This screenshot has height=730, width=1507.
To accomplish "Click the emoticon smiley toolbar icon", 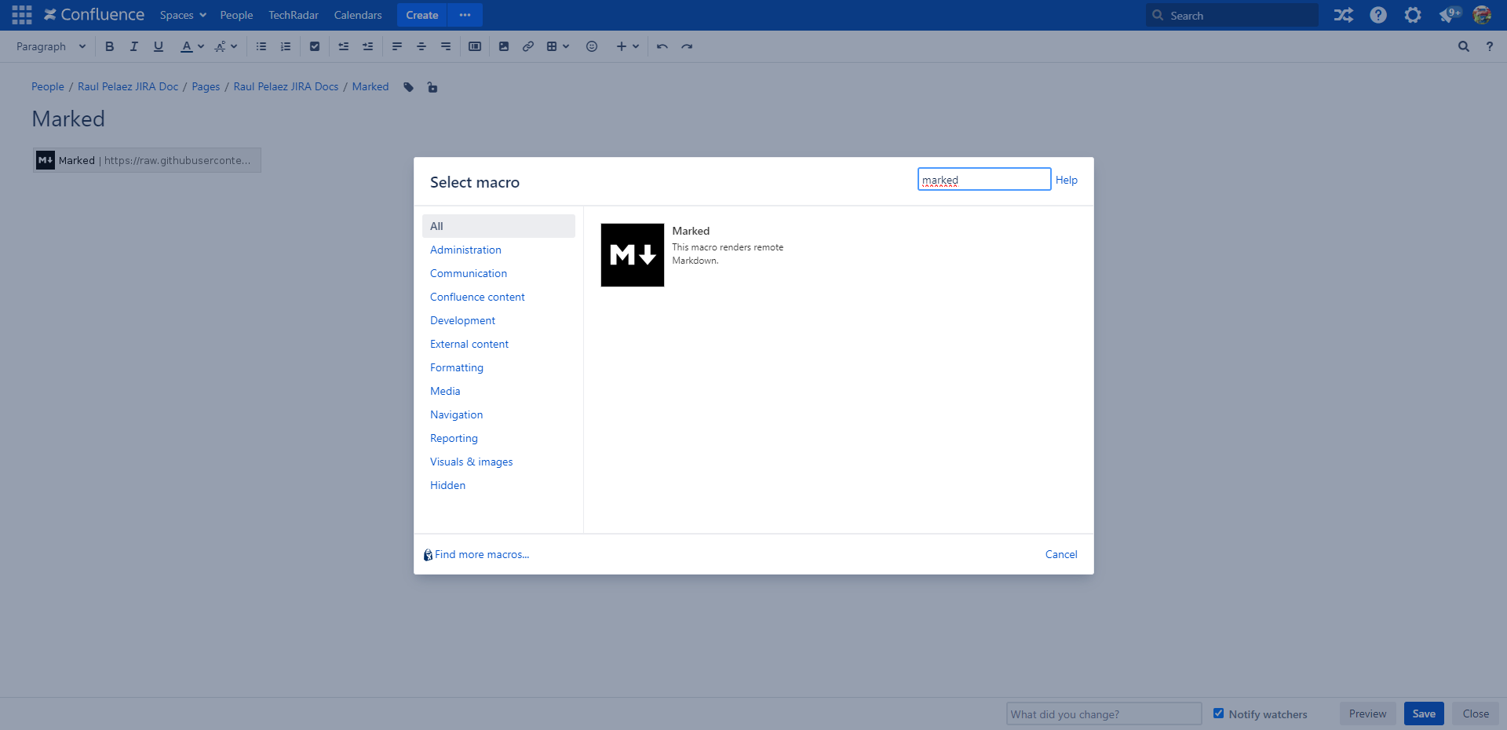I will coord(592,46).
